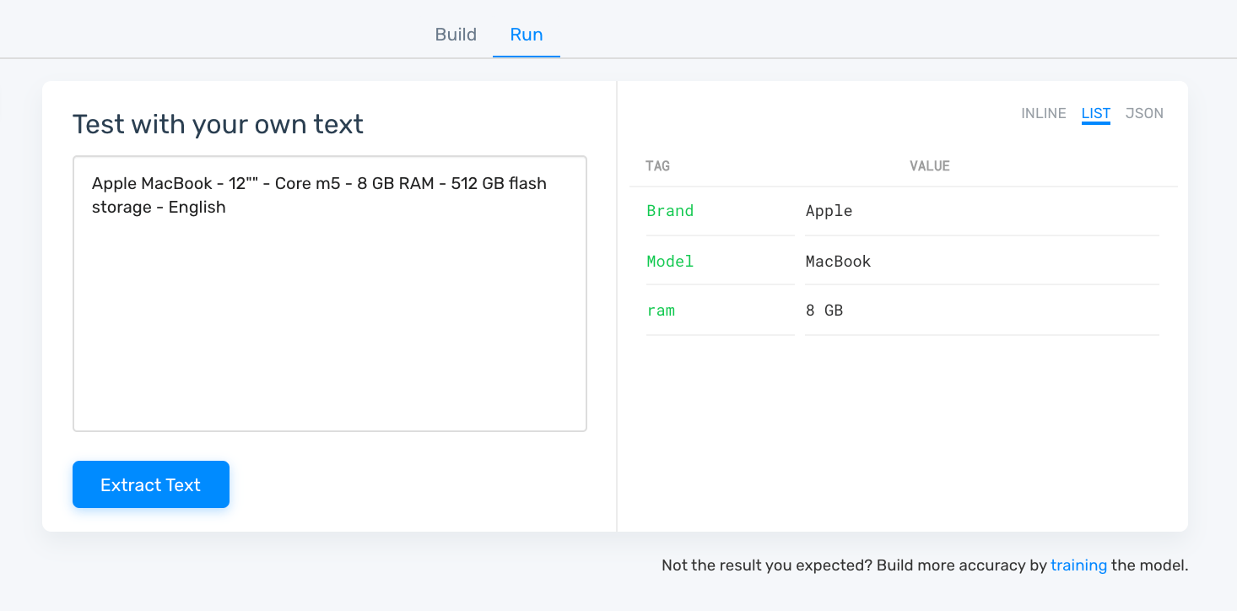Click the word "English" in the text box
The image size is (1237, 611).
197,208
